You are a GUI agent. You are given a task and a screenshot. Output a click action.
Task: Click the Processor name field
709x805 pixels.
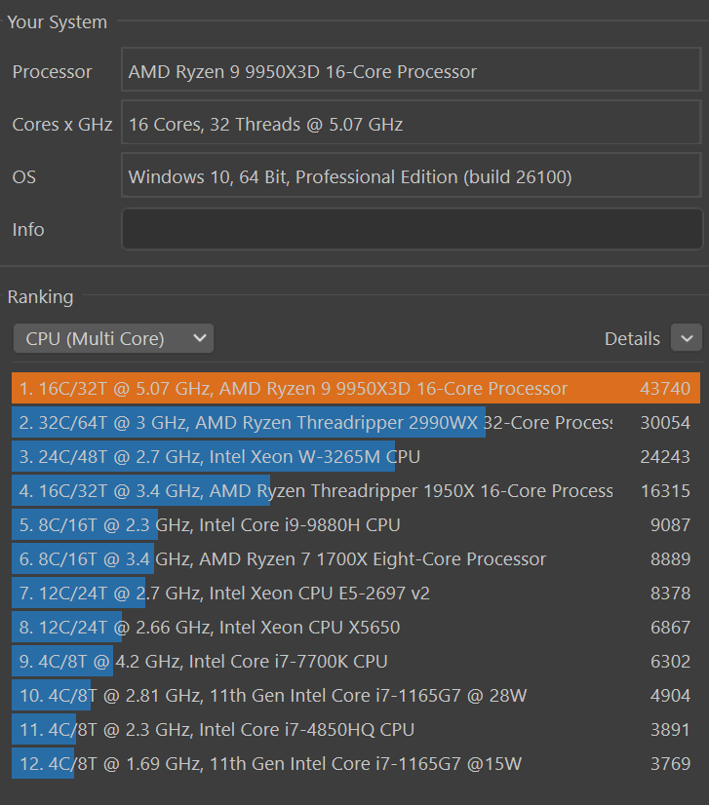pyautogui.click(x=412, y=70)
